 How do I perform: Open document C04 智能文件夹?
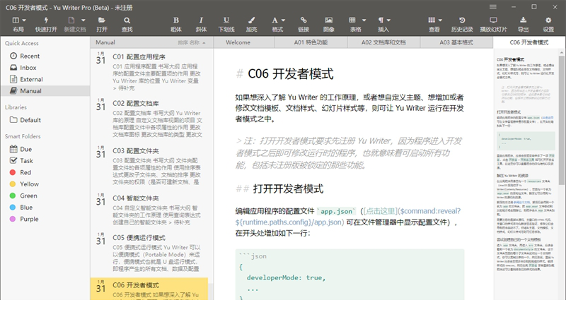150,210
